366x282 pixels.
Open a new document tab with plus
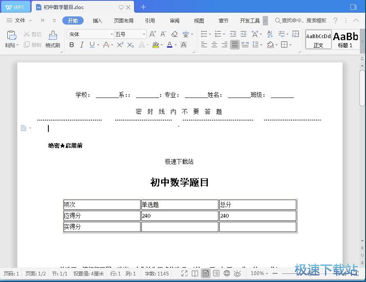143,7
